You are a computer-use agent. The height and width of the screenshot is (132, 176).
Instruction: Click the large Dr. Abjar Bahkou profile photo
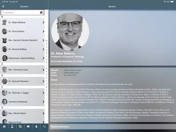click(x=70, y=32)
